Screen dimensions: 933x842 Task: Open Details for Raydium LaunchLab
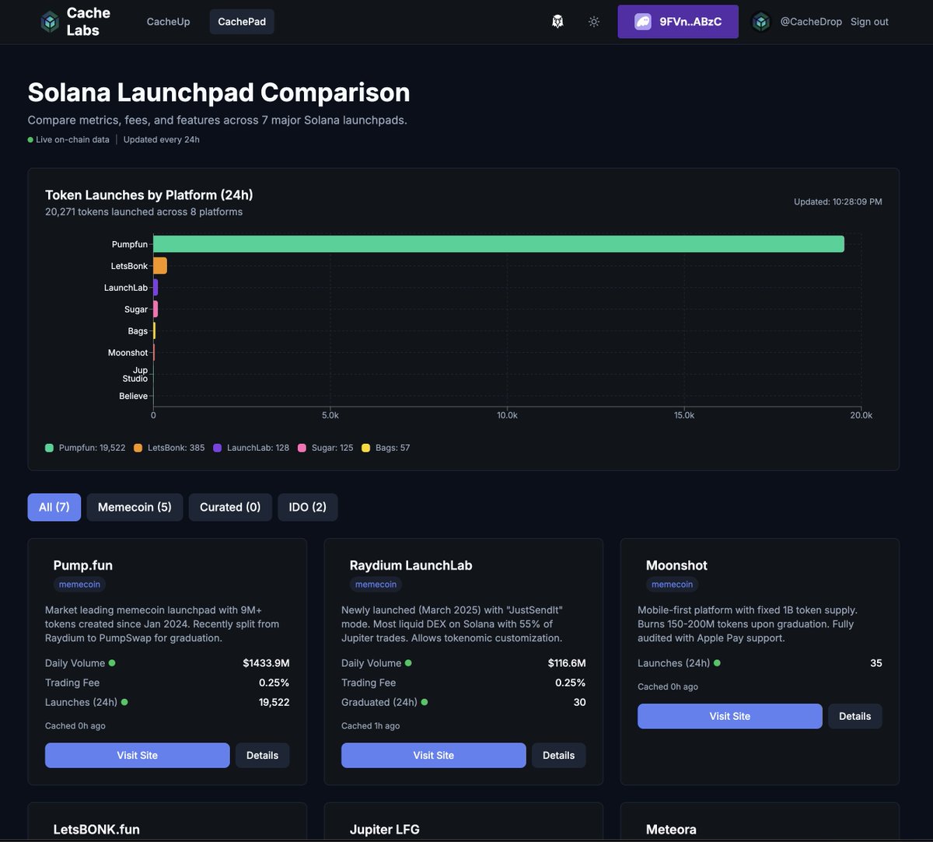click(x=559, y=755)
